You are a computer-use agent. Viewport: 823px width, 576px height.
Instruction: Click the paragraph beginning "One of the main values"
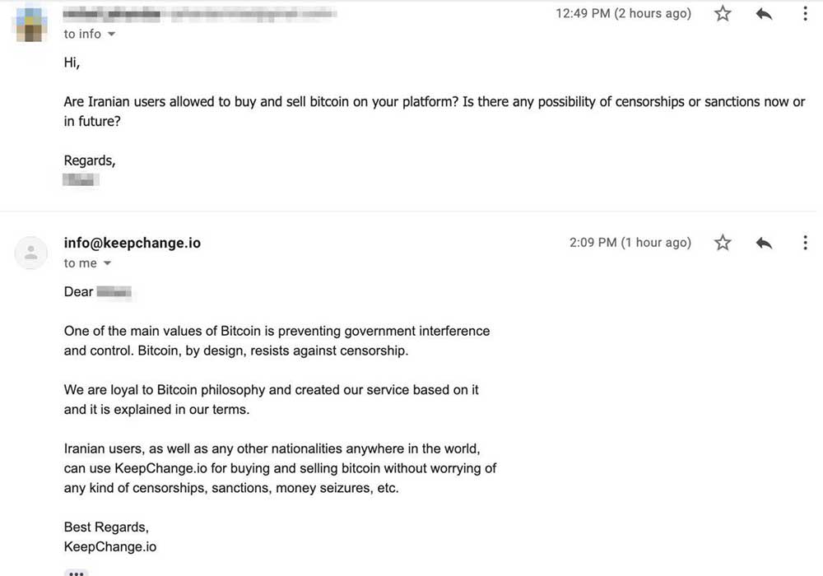pos(277,341)
